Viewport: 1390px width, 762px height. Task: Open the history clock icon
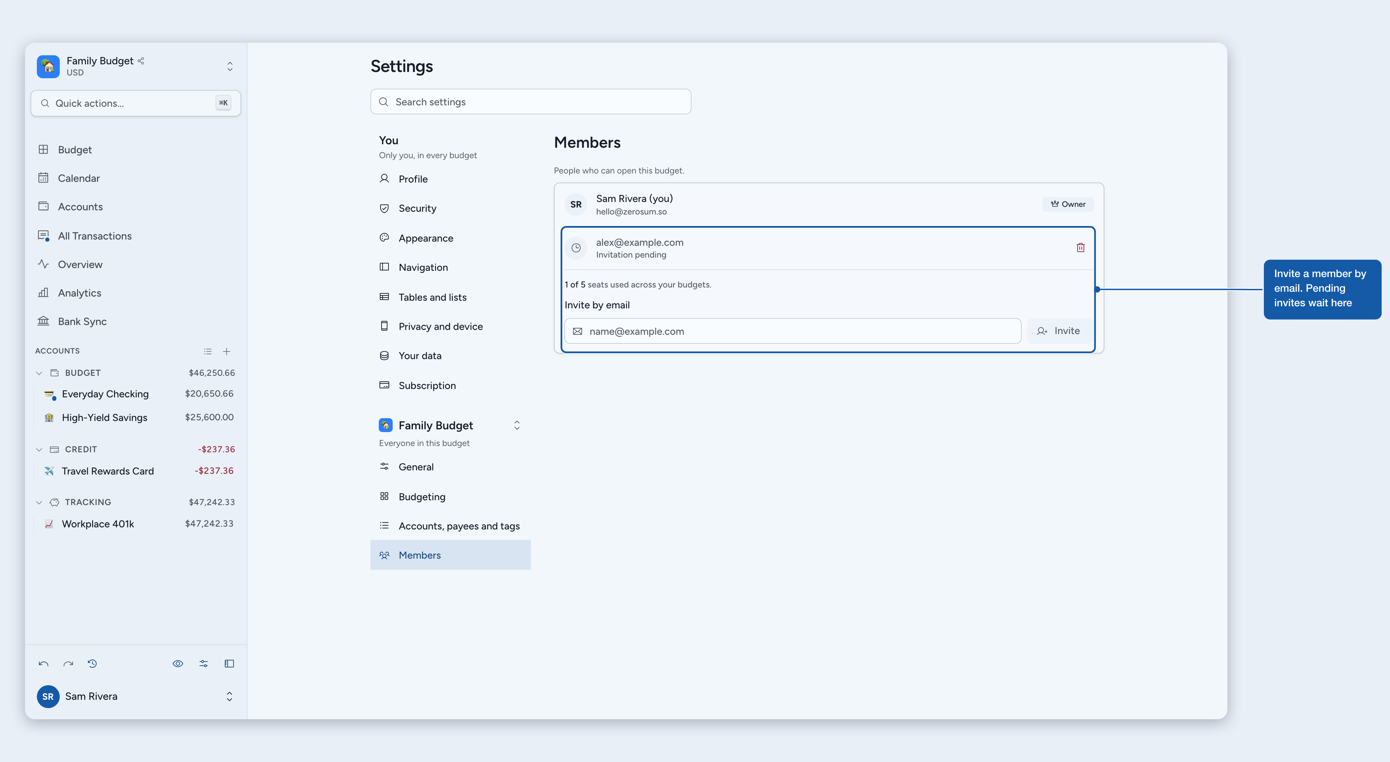coord(92,664)
